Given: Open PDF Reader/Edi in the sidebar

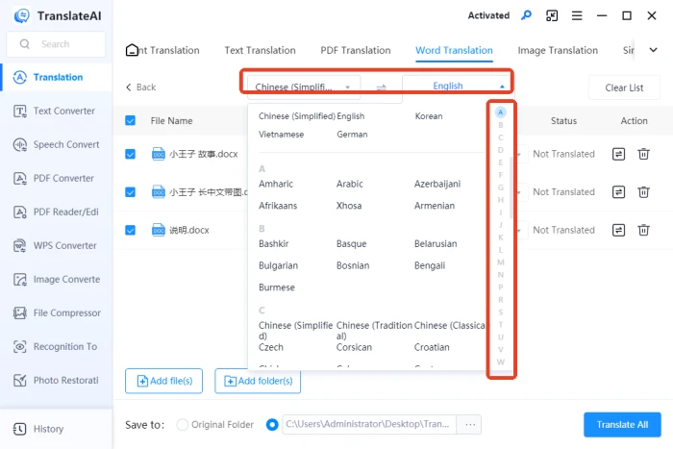Looking at the screenshot, I should click(56, 212).
